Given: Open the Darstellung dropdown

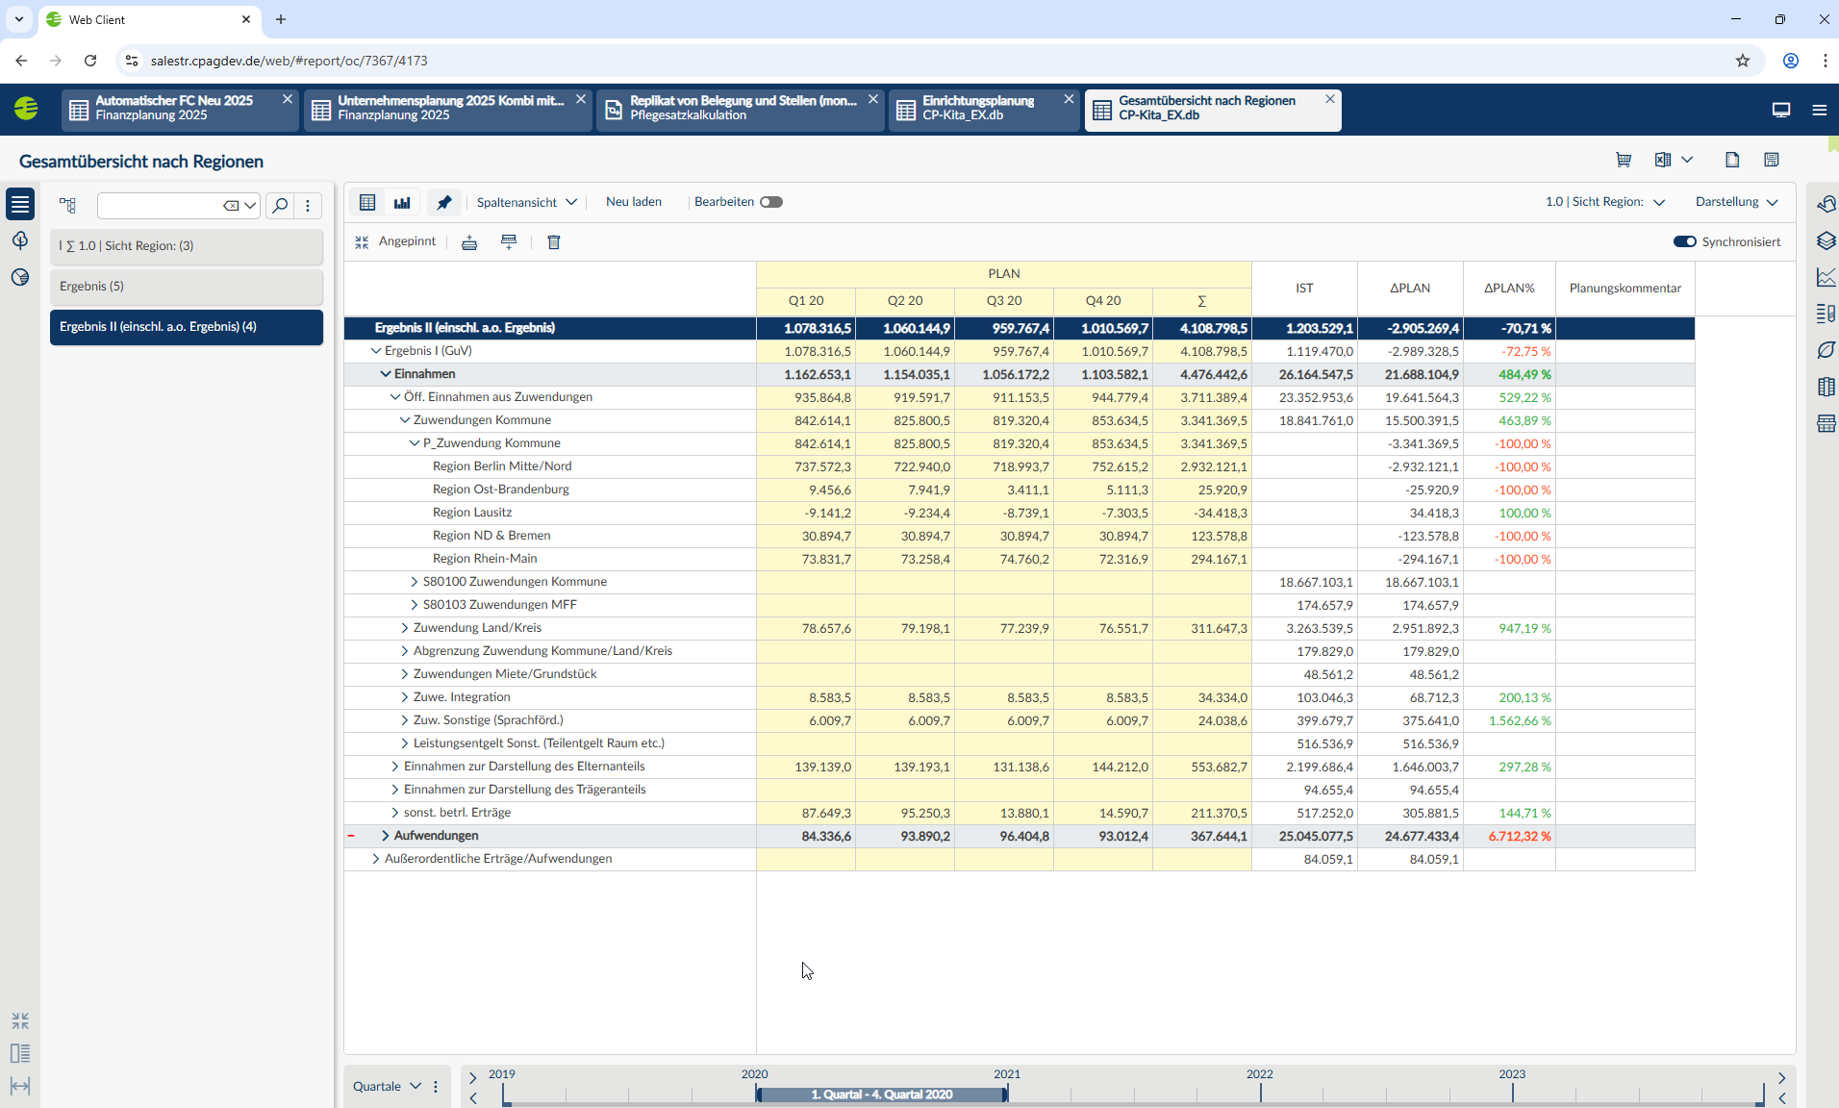Looking at the screenshot, I should (1736, 202).
